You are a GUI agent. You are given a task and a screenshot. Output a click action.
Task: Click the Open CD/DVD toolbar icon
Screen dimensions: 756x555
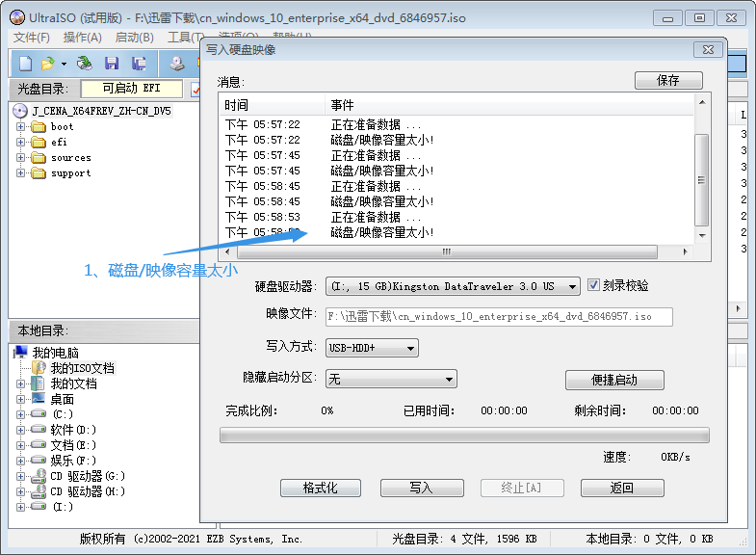click(x=85, y=64)
